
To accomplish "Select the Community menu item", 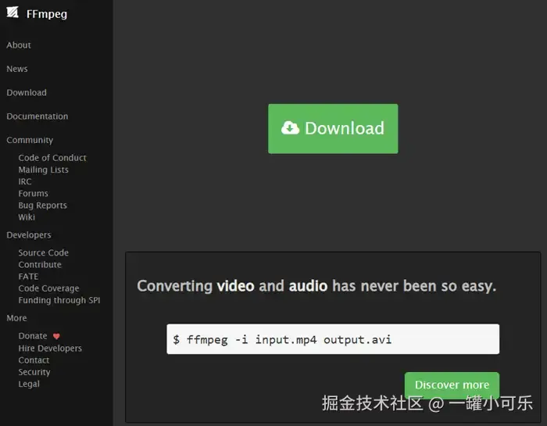I will (x=30, y=140).
